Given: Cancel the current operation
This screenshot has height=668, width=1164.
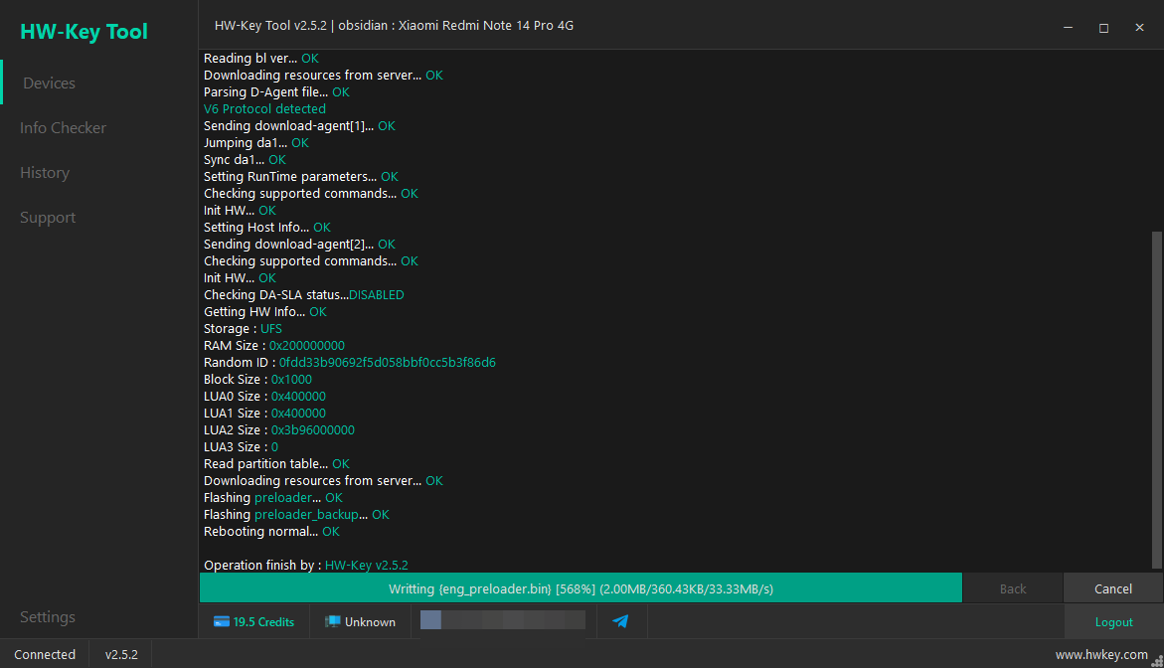Looking at the screenshot, I should point(1112,588).
